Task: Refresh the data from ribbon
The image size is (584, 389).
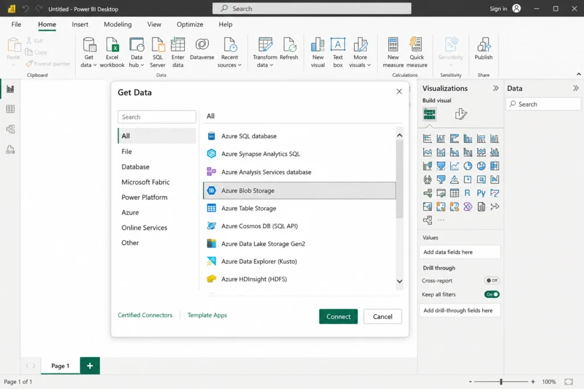Action: point(289,49)
